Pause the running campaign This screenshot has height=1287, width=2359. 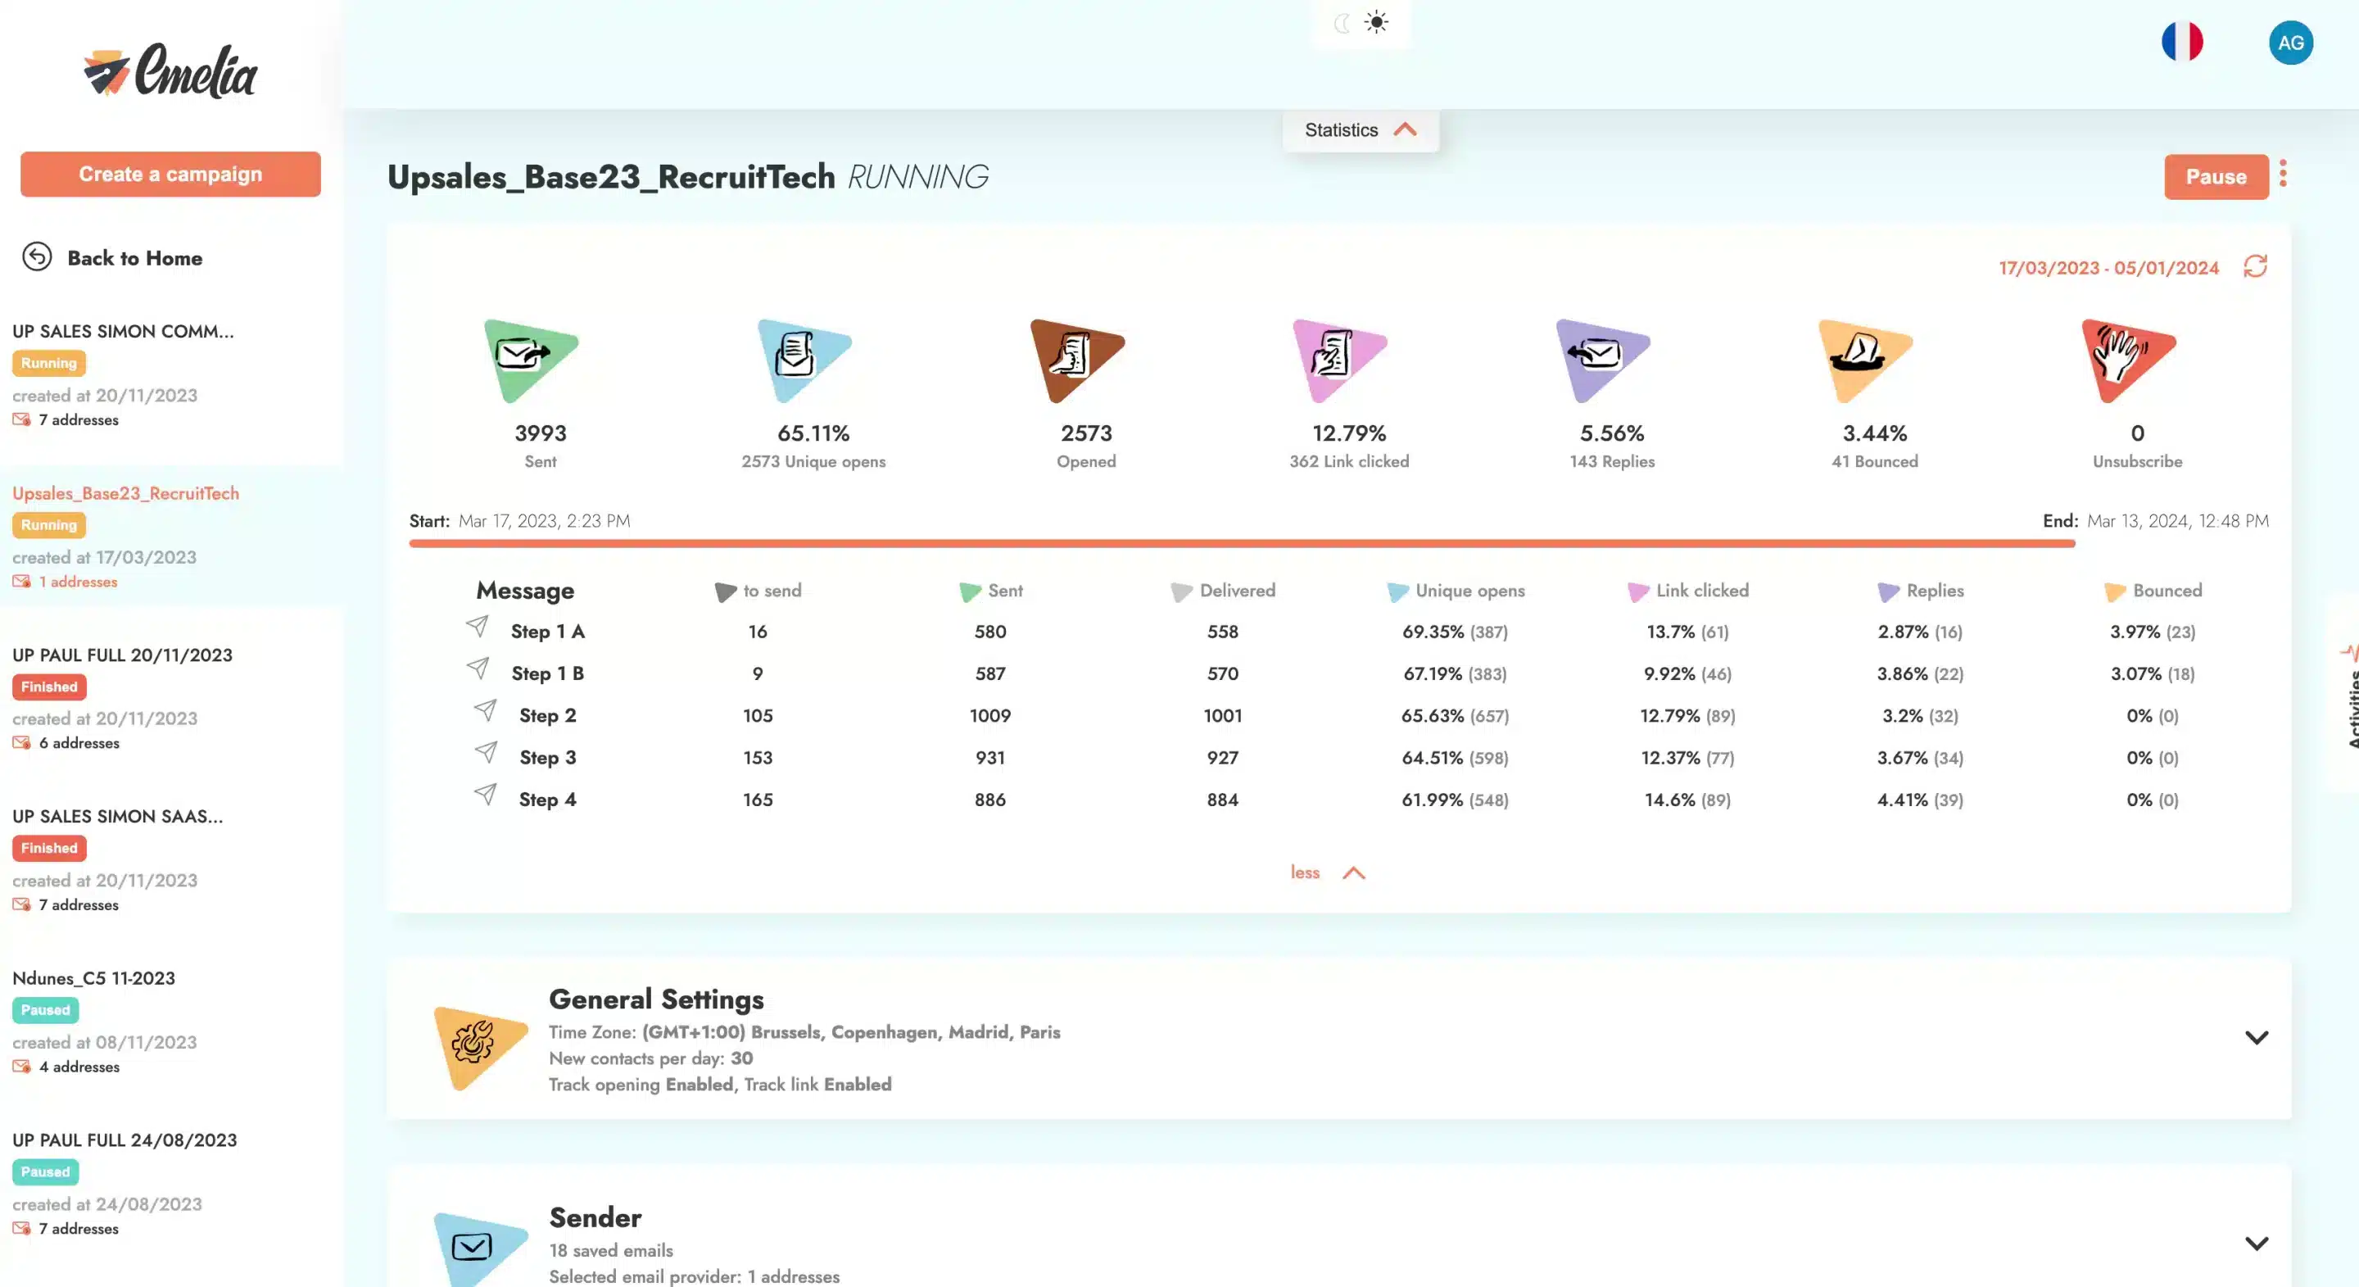2215,176
